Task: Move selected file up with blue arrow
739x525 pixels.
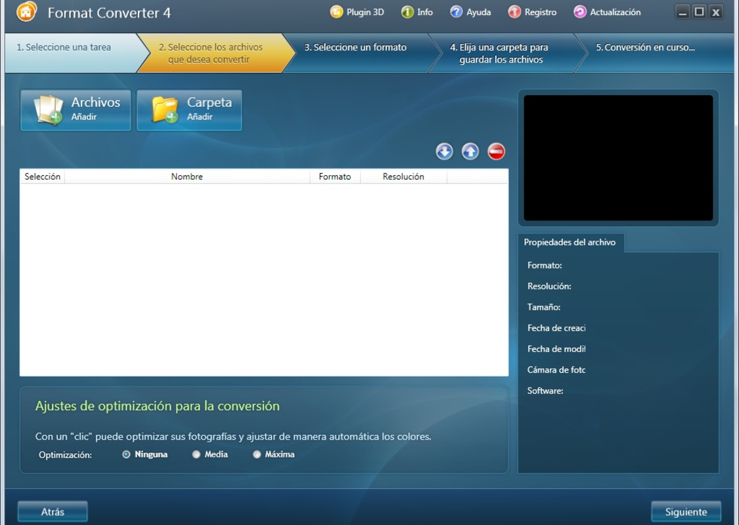Action: 470,152
